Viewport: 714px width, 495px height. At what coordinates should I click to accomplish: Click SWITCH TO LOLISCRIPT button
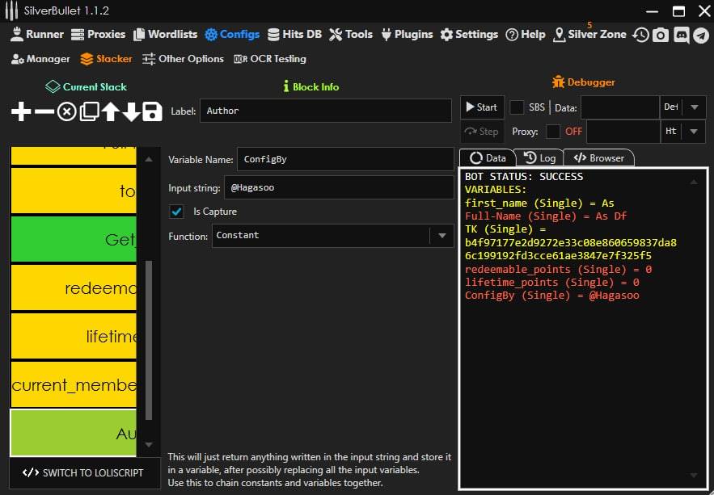pyautogui.click(x=82, y=472)
